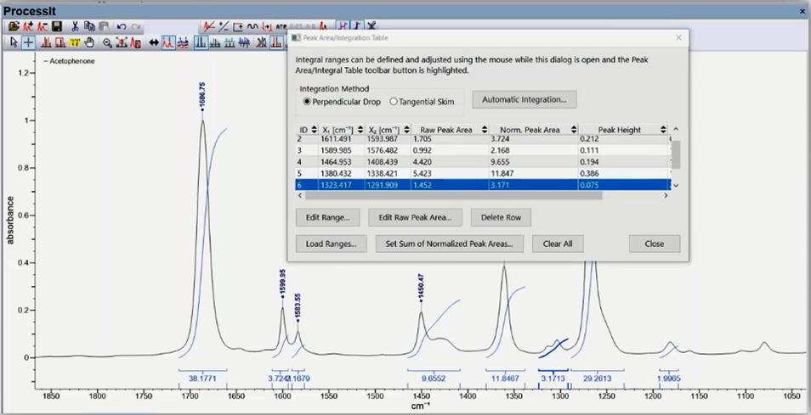The image size is (811, 415).
Task: Click the horizontal table scrollbar thumb
Action: pos(454,196)
